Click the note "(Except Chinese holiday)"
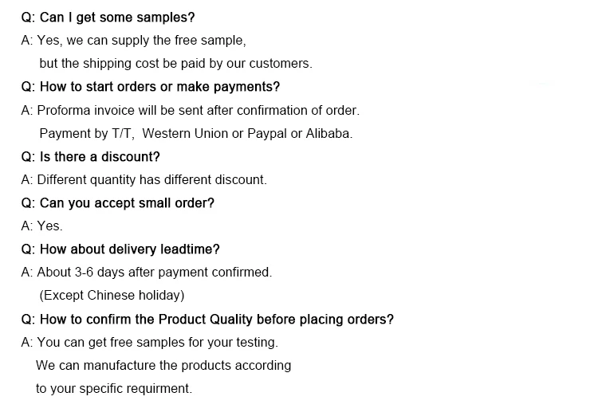Image resolution: width=598 pixels, height=416 pixels. (x=112, y=295)
